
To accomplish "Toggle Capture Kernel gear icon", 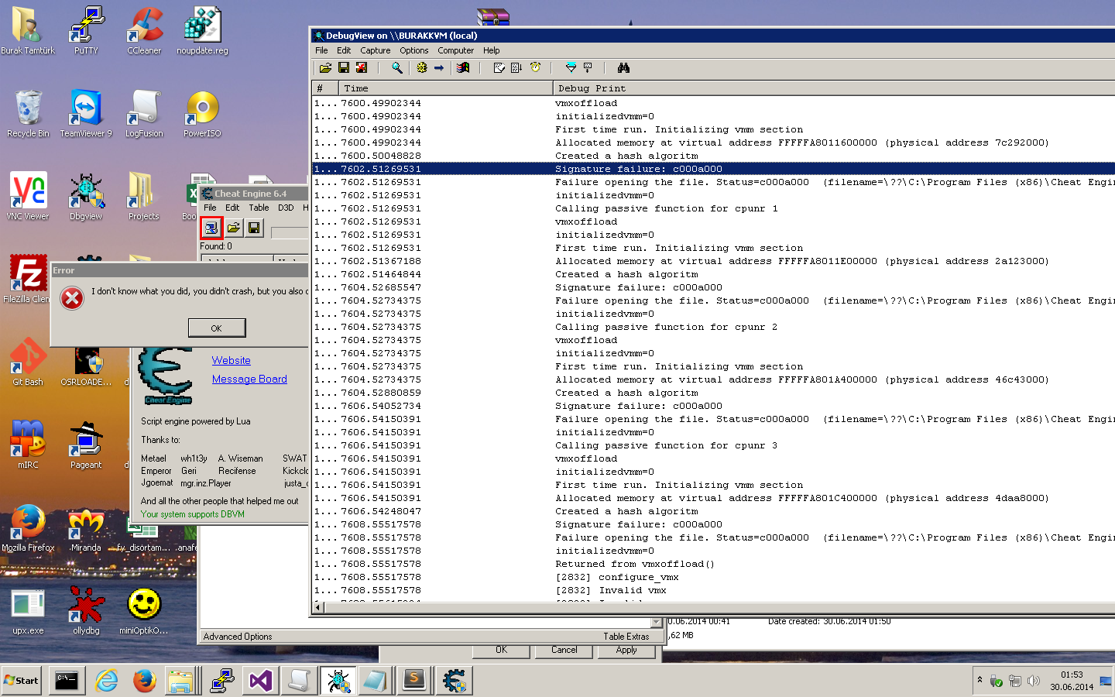I will click(x=422, y=68).
